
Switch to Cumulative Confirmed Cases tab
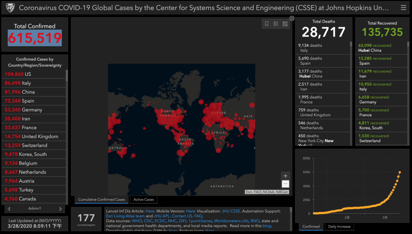tap(101, 199)
